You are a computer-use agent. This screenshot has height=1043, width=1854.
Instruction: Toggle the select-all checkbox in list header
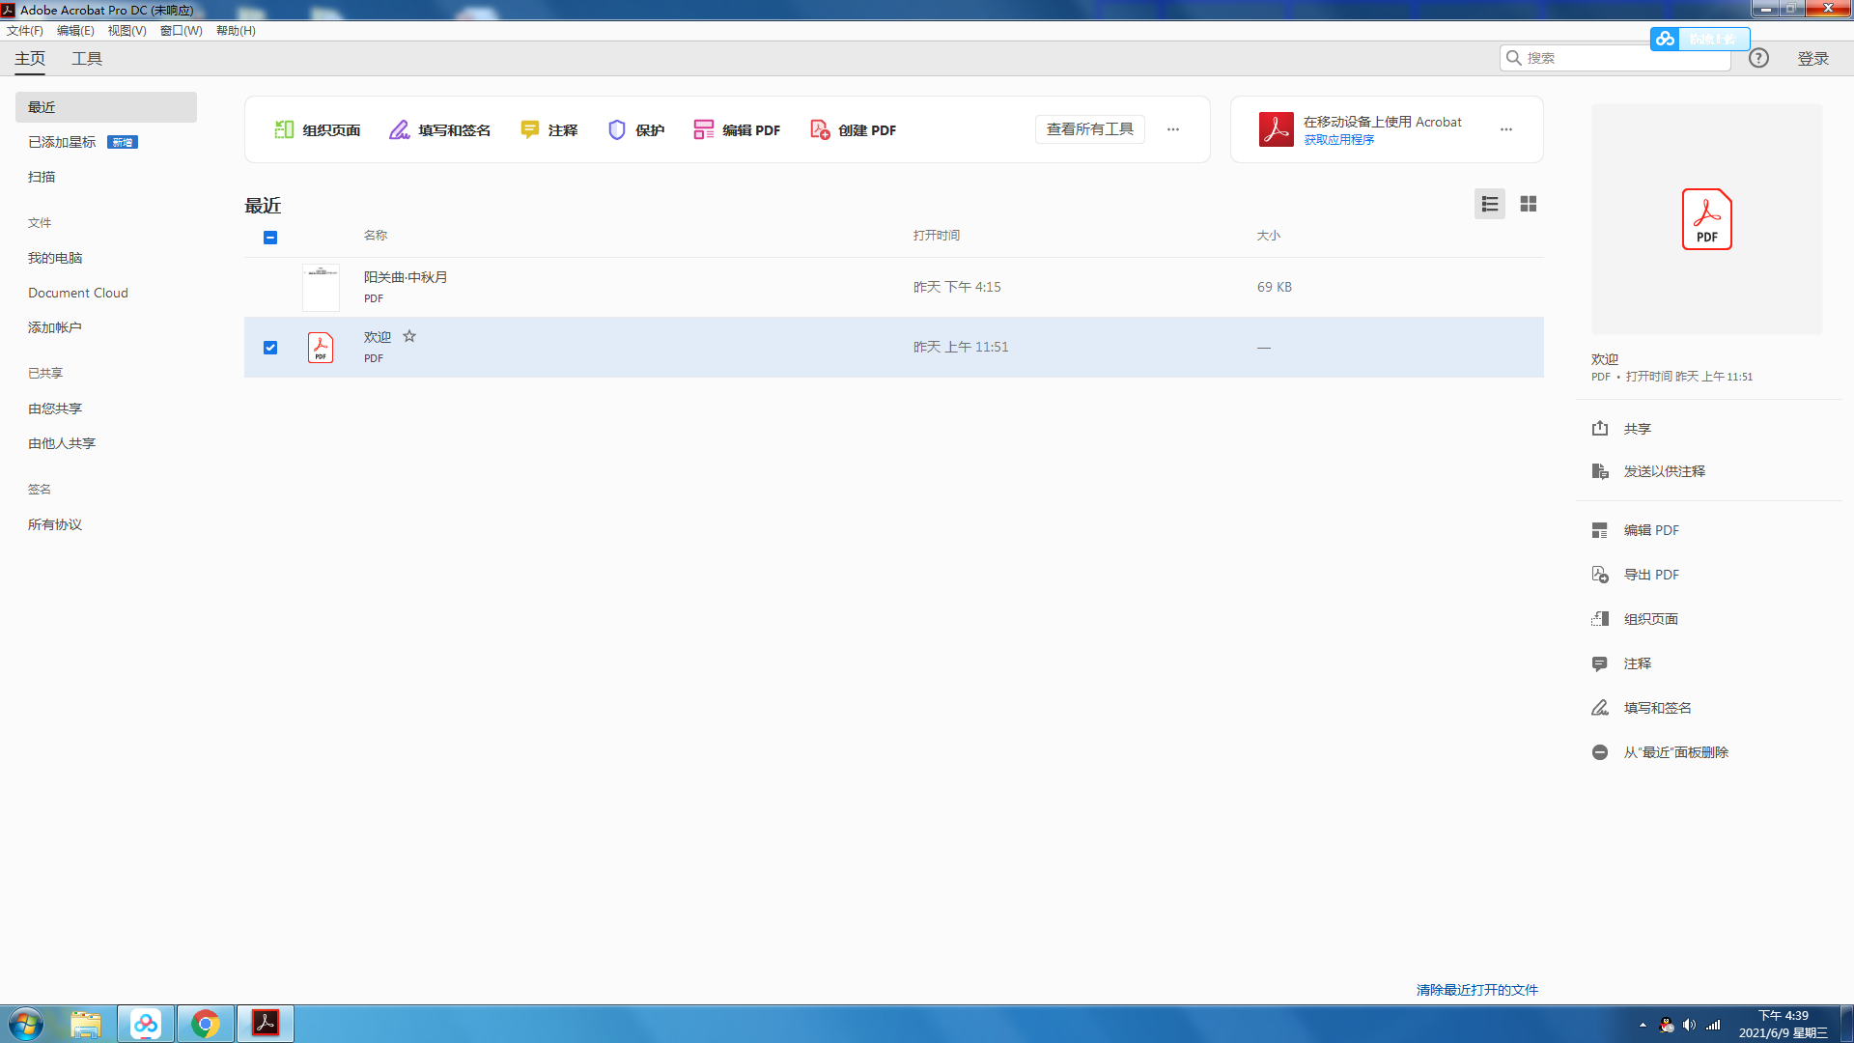(x=270, y=238)
